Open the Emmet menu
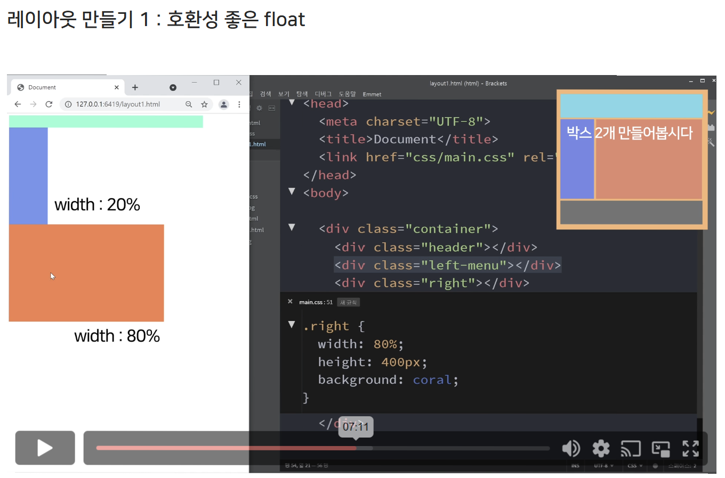 tap(372, 94)
